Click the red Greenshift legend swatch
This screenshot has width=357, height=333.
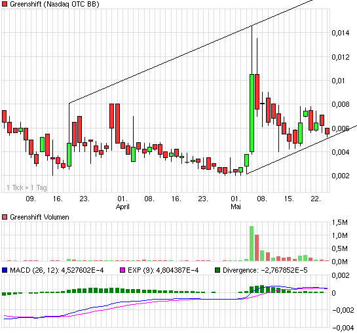point(5,4)
